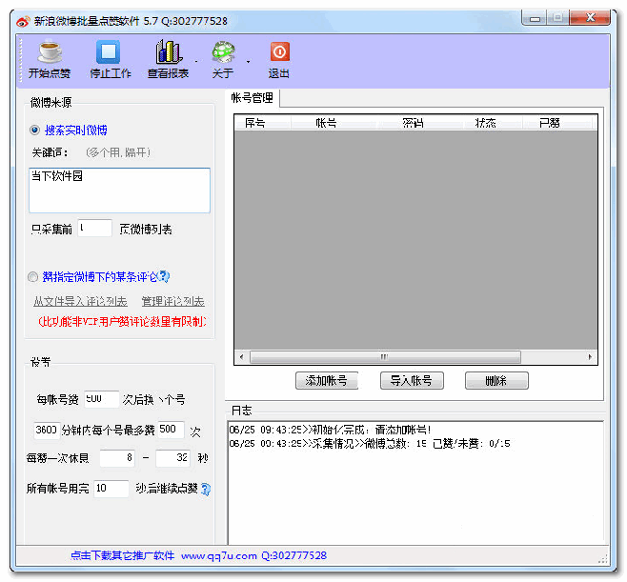Click the maximize window button
Screen dimensions: 627x582
click(x=558, y=18)
